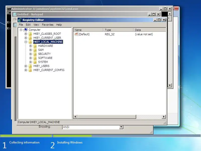Collapse the HKEY_LOCAL_MACHINE key
The width and height of the screenshot is (201, 151).
pyautogui.click(x=26, y=42)
